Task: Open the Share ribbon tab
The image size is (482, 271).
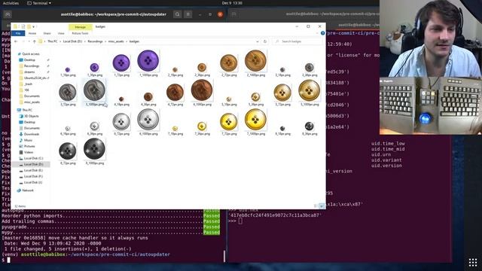Action: [x=47, y=33]
